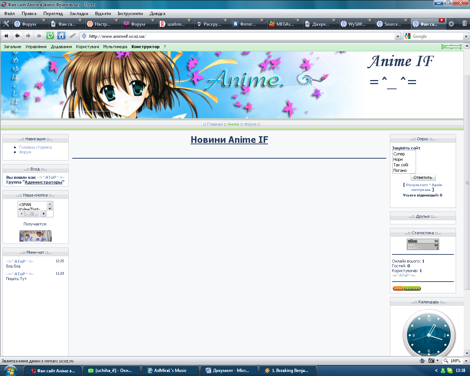Open the Закладки menu
Image resolution: width=470 pixels, height=376 pixels.
[x=79, y=14]
